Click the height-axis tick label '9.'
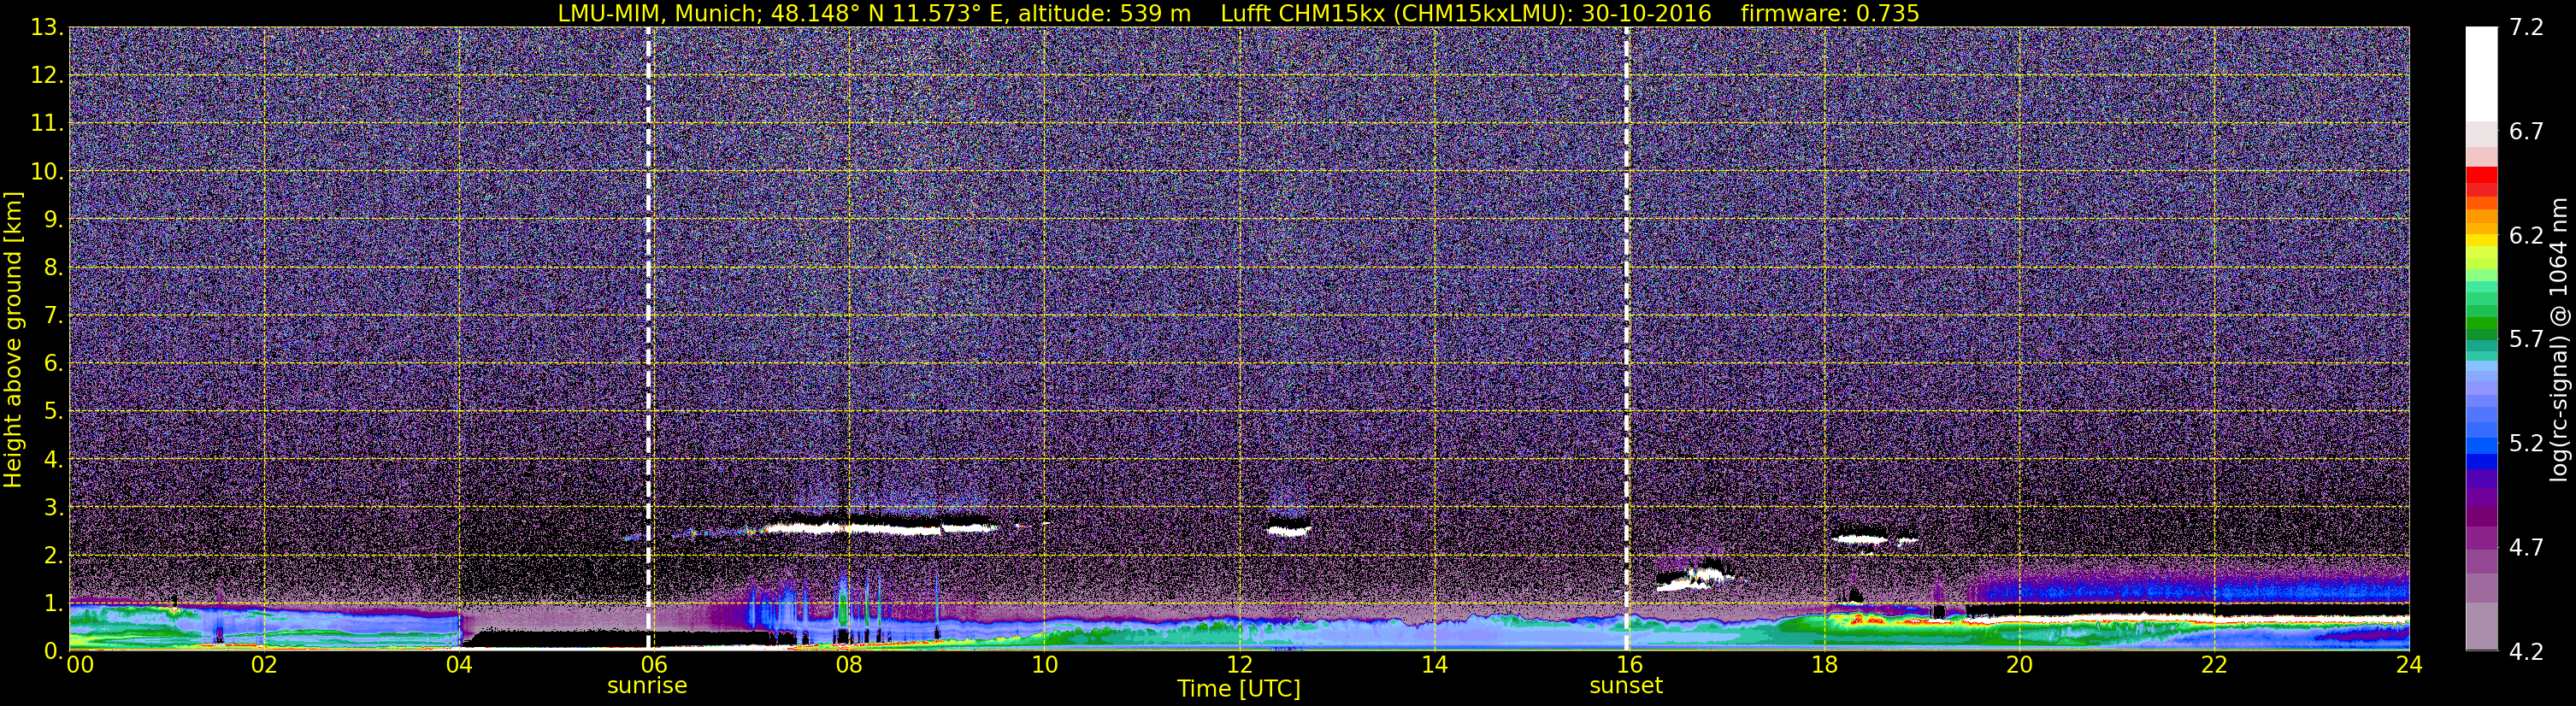The width and height of the screenshot is (2576, 706). coord(54,220)
